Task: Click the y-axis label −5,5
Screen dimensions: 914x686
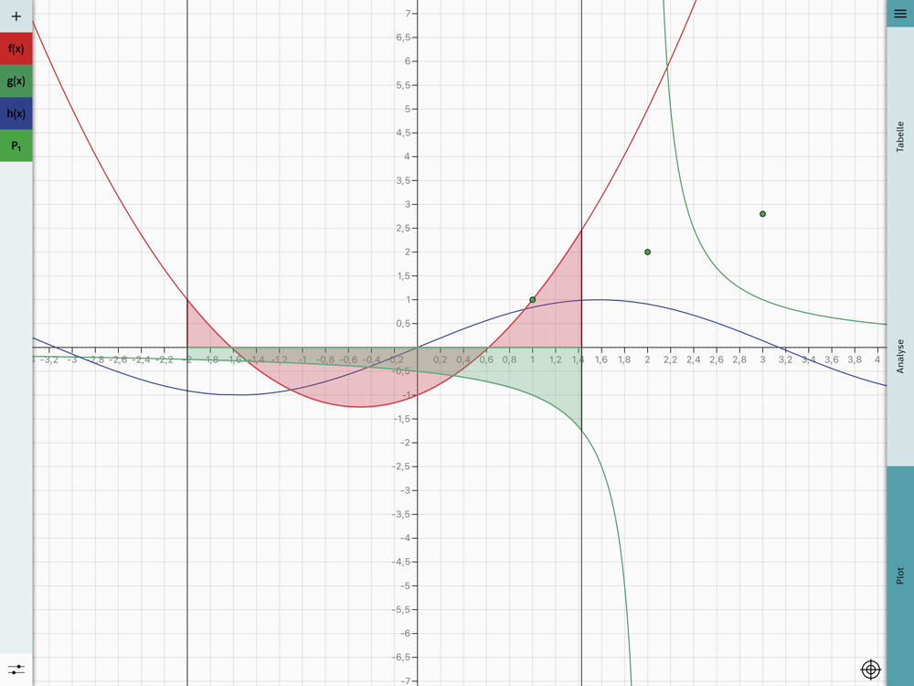Action: (400, 609)
